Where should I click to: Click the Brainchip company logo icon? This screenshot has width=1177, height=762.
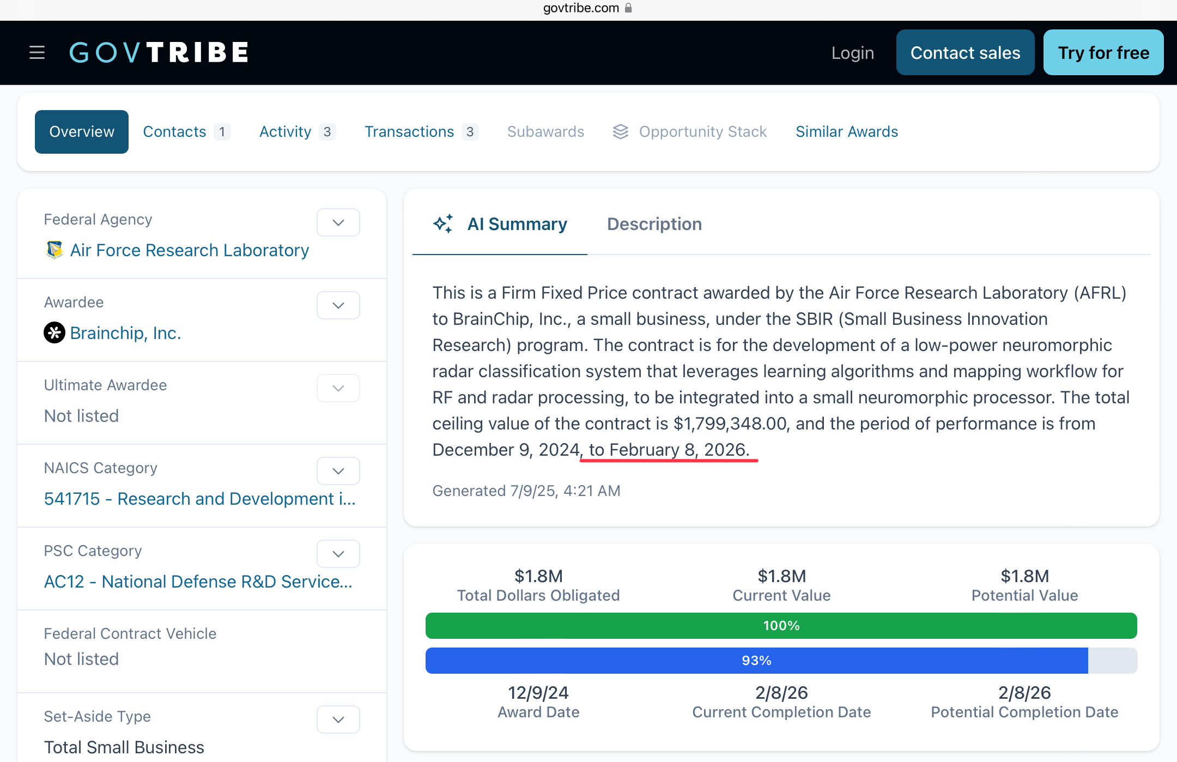(x=54, y=332)
